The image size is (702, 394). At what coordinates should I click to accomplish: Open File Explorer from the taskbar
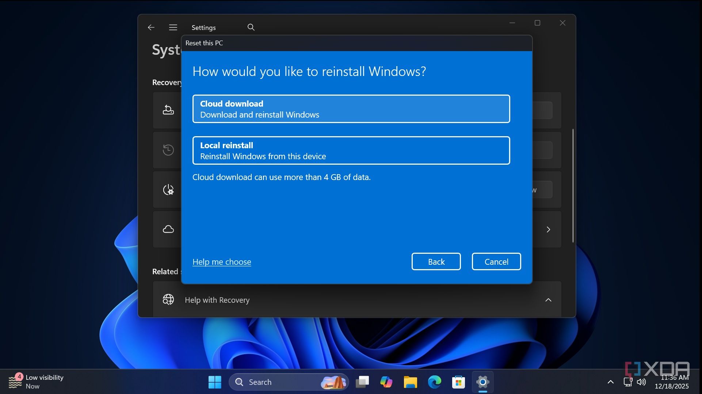[410, 382]
